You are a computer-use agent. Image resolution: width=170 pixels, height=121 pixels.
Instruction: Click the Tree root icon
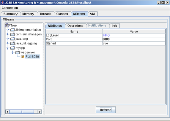pos(7,25)
